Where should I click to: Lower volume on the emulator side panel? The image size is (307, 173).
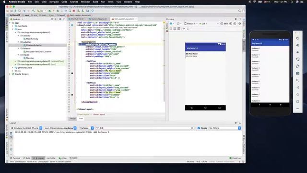click(297, 52)
